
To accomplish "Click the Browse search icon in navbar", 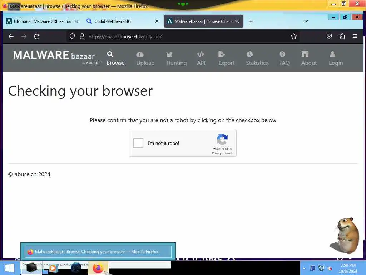I will coord(110,54).
